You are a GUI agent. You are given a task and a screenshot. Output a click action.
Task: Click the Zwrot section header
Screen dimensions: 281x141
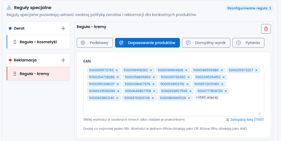(38, 28)
